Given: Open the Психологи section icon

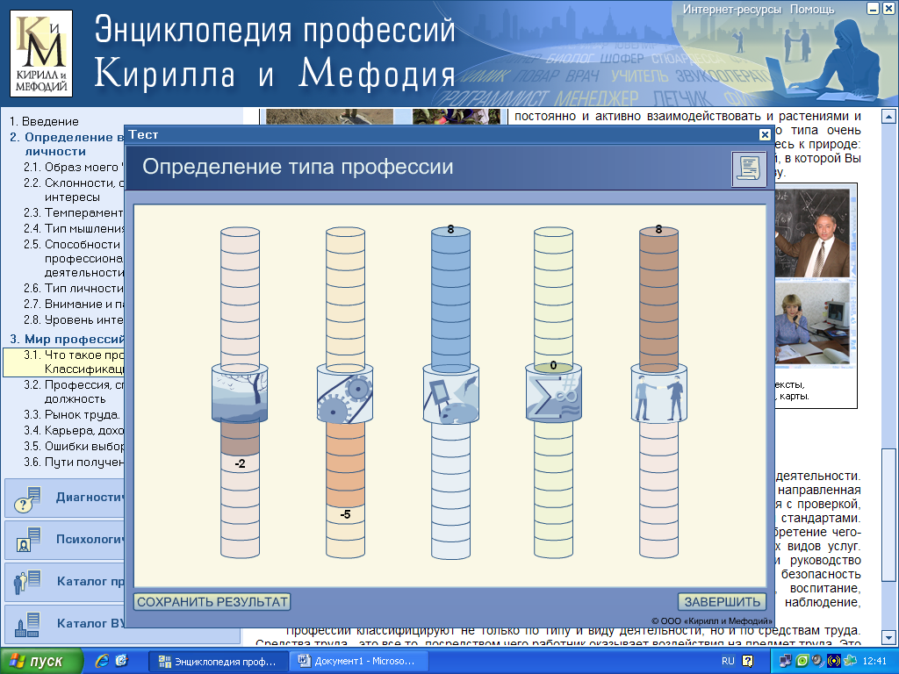Looking at the screenshot, I should pos(27,540).
